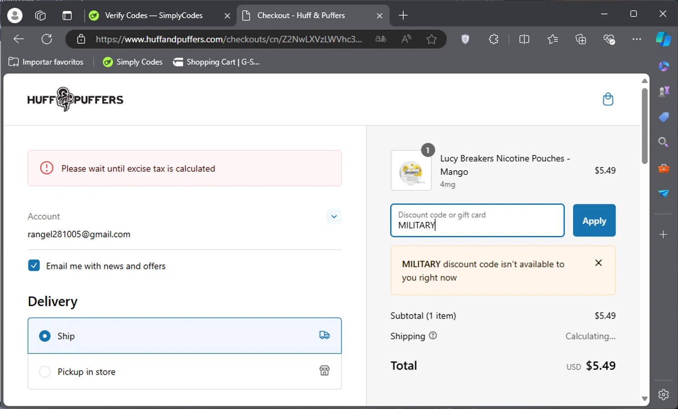The width and height of the screenshot is (678, 409).
Task: Apply the discount code
Action: point(594,221)
